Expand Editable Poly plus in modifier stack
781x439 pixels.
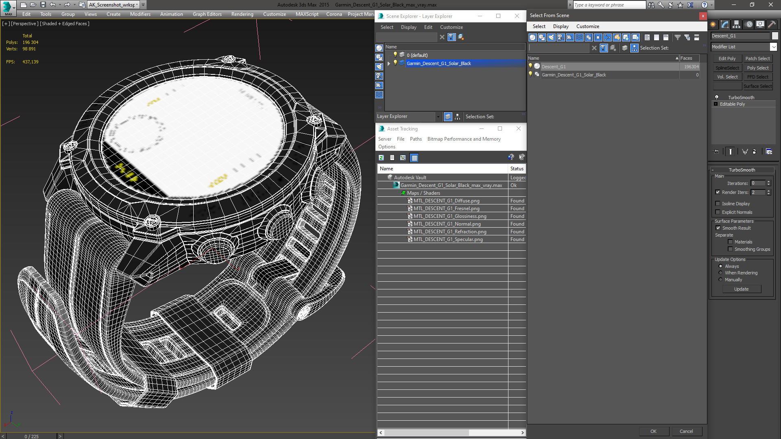pos(716,104)
